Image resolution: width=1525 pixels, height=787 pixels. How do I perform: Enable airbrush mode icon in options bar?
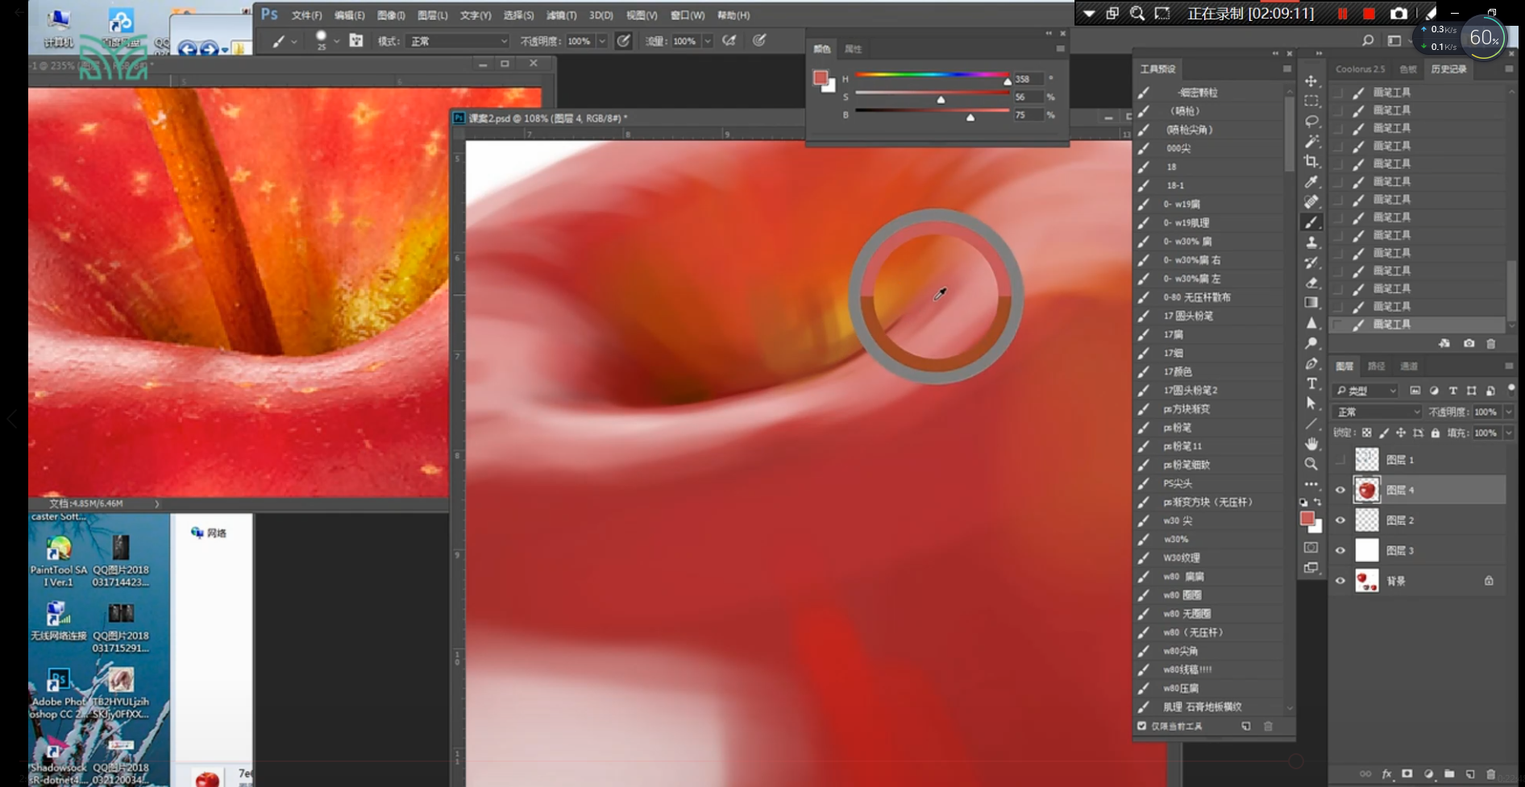[x=729, y=40]
